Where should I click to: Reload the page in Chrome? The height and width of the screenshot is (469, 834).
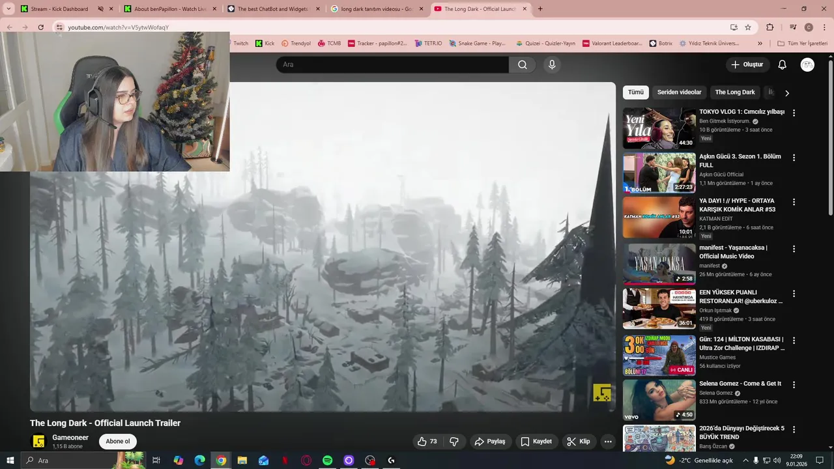[x=40, y=27]
